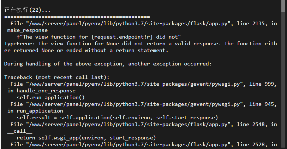
Task: Click the flask/app.py path at line 2135
Action: point(128,24)
